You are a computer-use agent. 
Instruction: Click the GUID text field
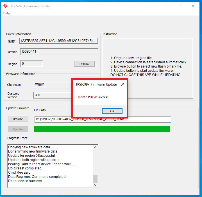click(59, 41)
